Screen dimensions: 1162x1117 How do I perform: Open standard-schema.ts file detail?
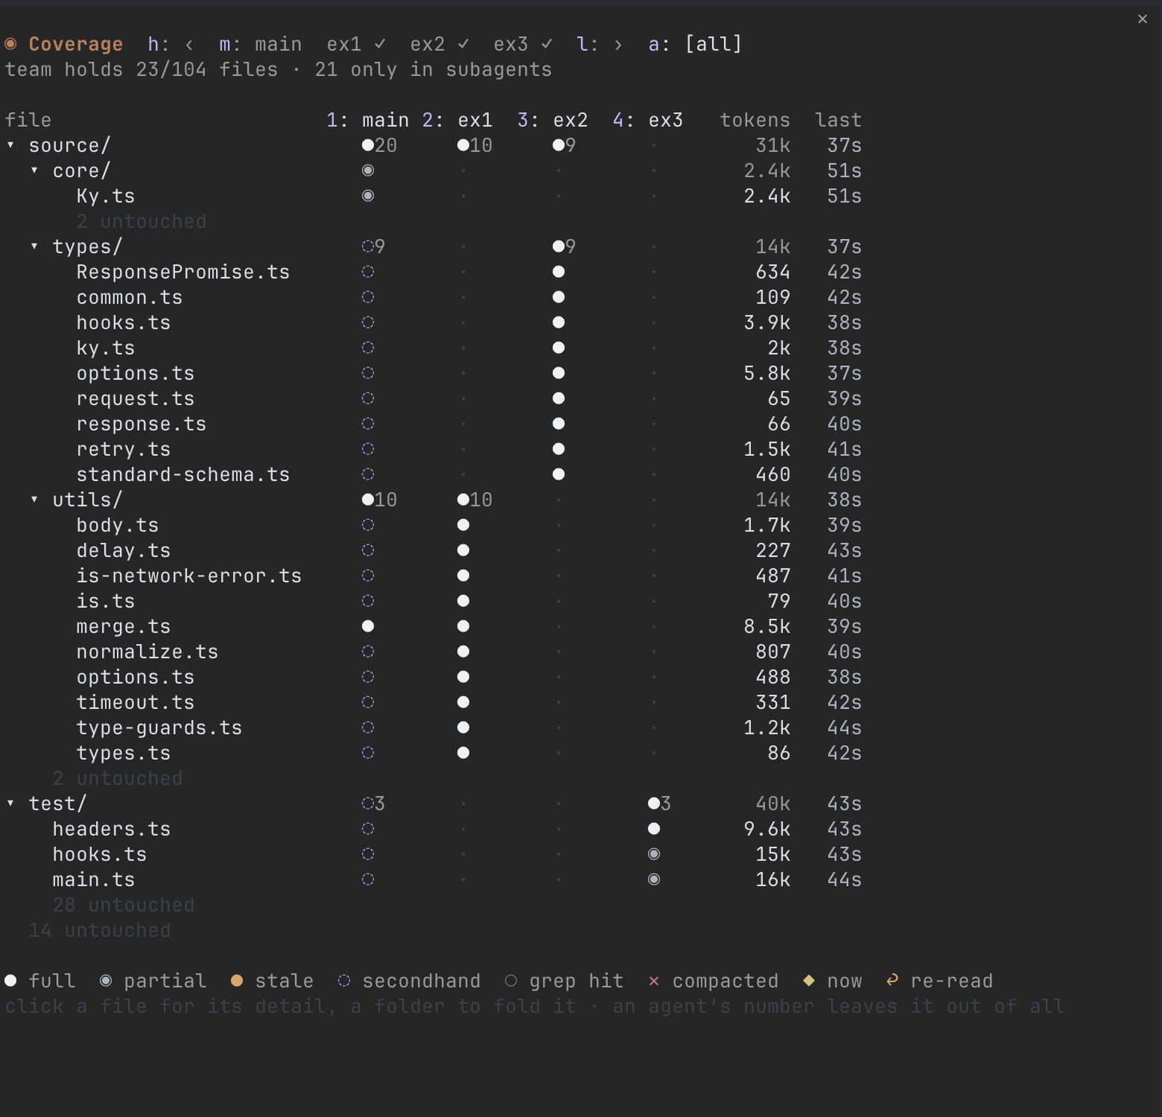[x=183, y=474]
